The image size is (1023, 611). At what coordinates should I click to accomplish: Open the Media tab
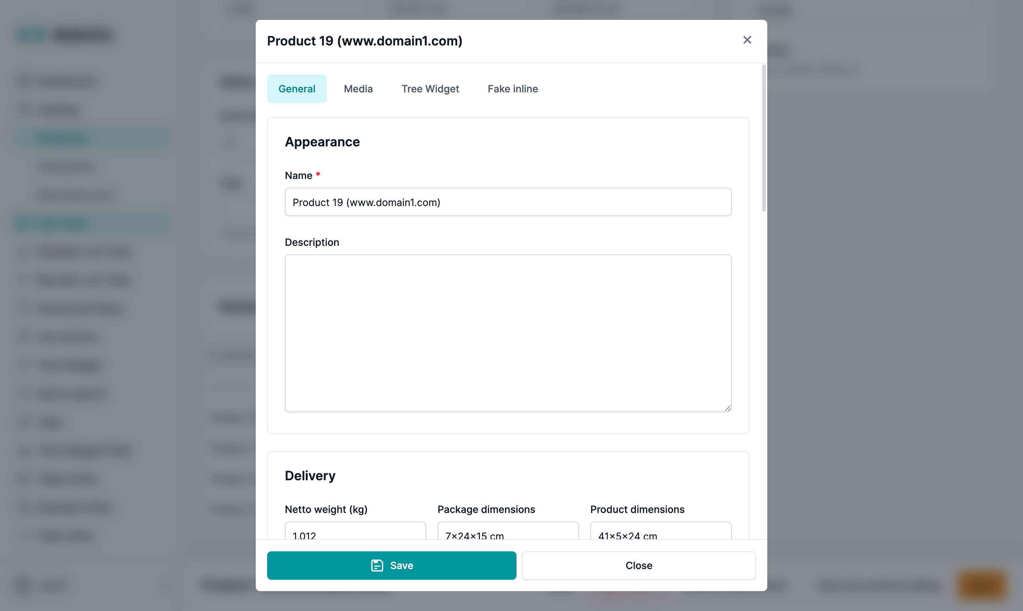(x=358, y=88)
